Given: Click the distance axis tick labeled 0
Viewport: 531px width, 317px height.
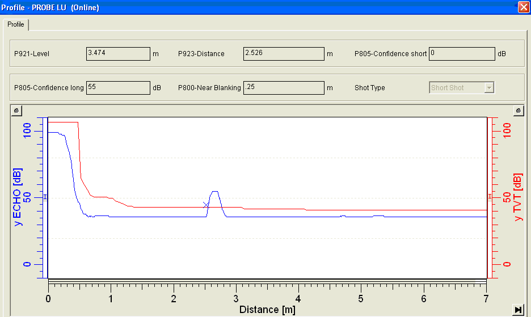Looking at the screenshot, I should pyautogui.click(x=48, y=298).
